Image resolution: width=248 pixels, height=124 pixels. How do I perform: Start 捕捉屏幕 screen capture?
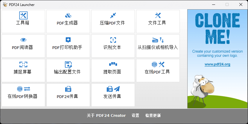23,70
